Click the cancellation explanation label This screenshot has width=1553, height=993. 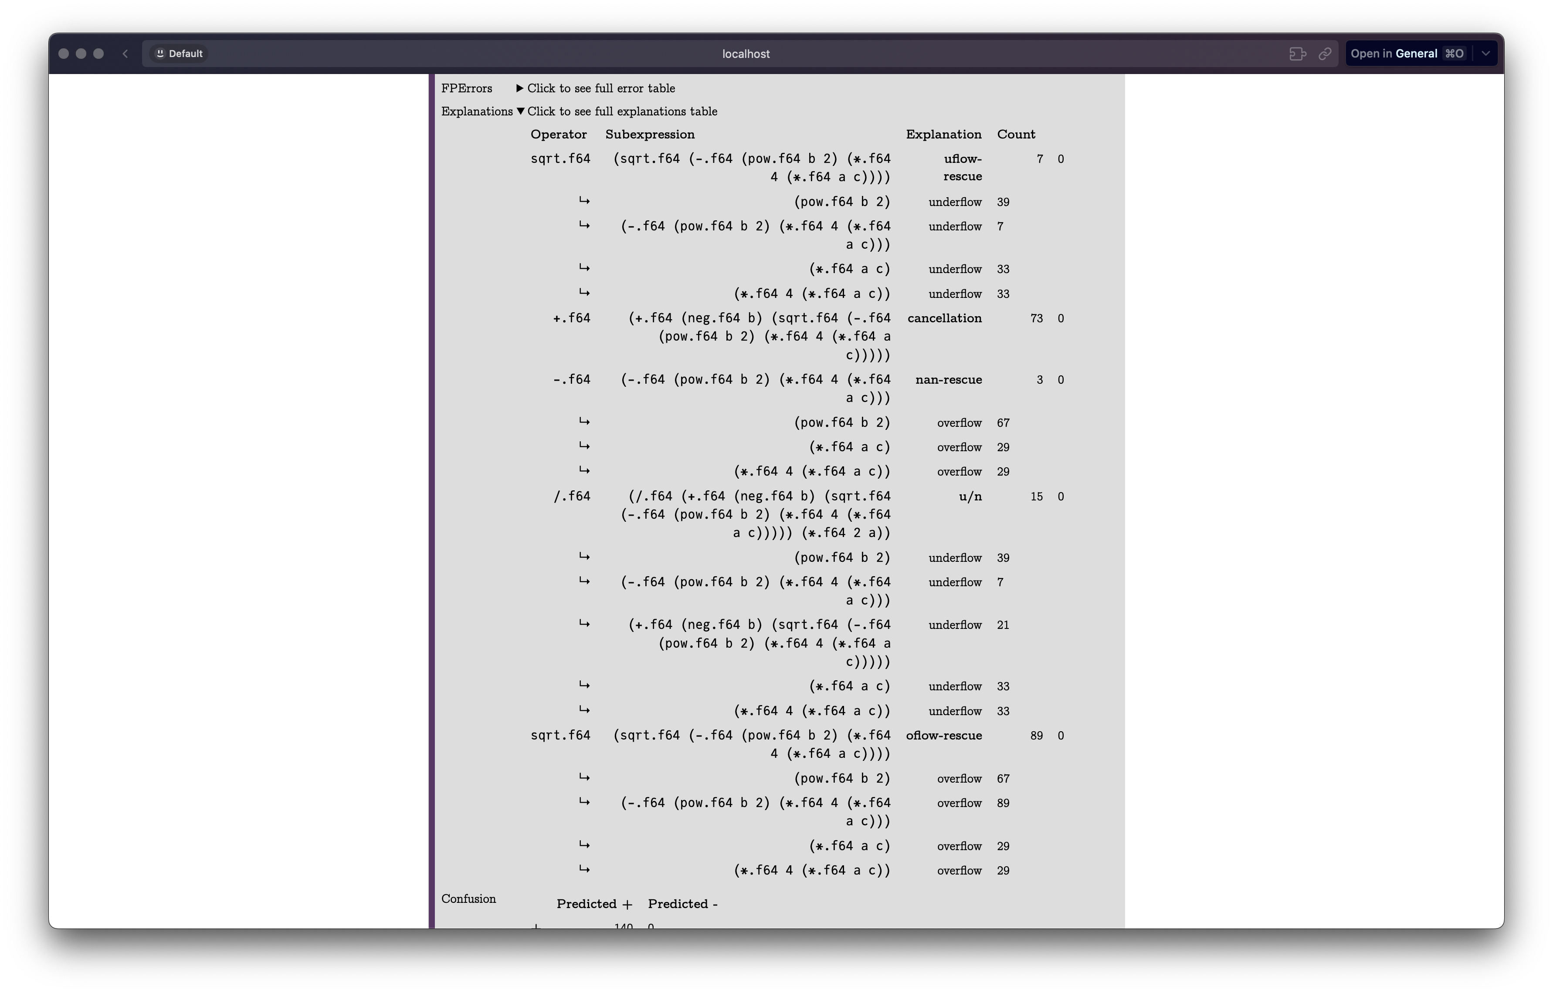944,318
